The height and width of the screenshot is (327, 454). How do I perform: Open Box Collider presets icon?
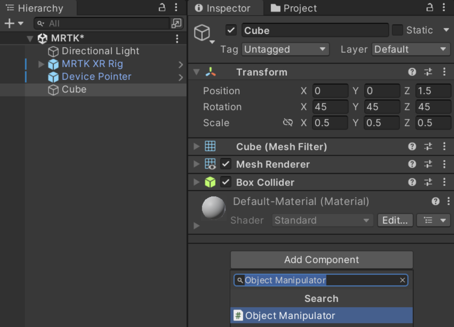coord(428,182)
